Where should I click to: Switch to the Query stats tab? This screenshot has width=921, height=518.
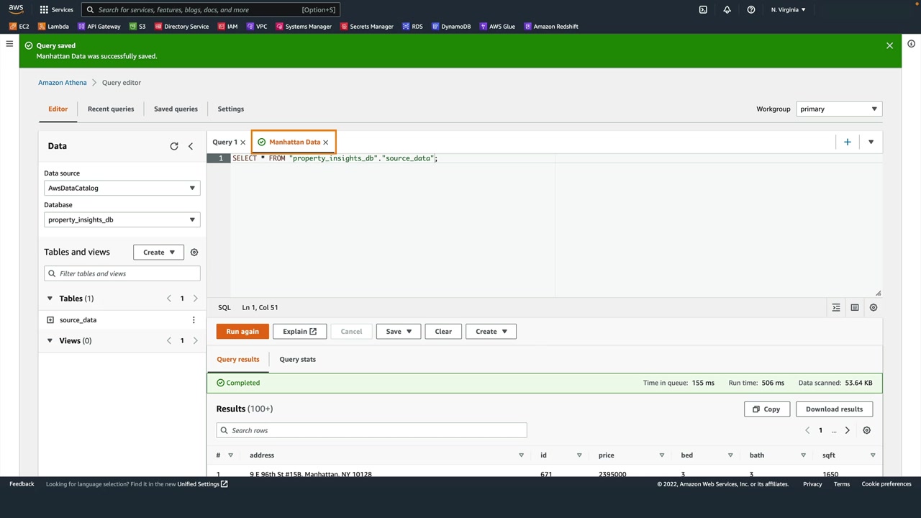(297, 360)
